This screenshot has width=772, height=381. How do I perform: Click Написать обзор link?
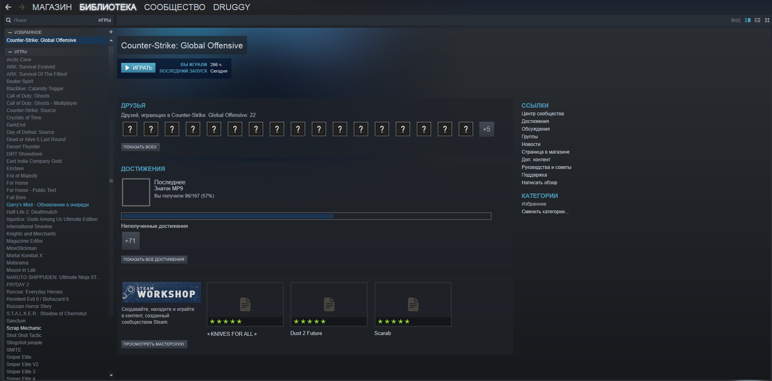(x=539, y=183)
